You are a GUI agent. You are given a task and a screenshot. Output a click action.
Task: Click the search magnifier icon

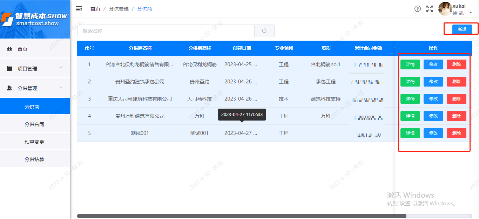(264, 31)
